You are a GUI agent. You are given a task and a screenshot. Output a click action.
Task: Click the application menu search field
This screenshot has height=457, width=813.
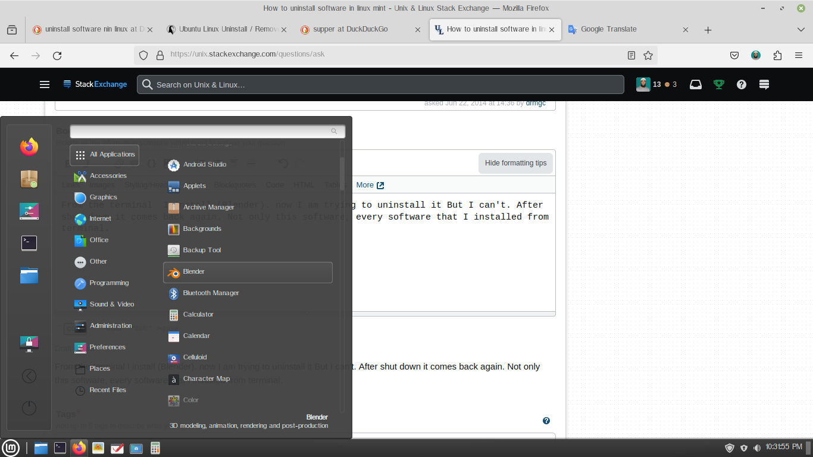[x=208, y=132]
